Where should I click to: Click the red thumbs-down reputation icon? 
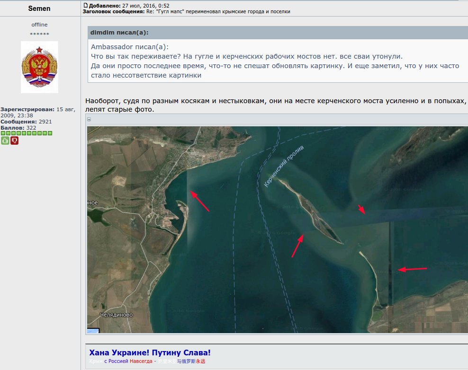14,141
